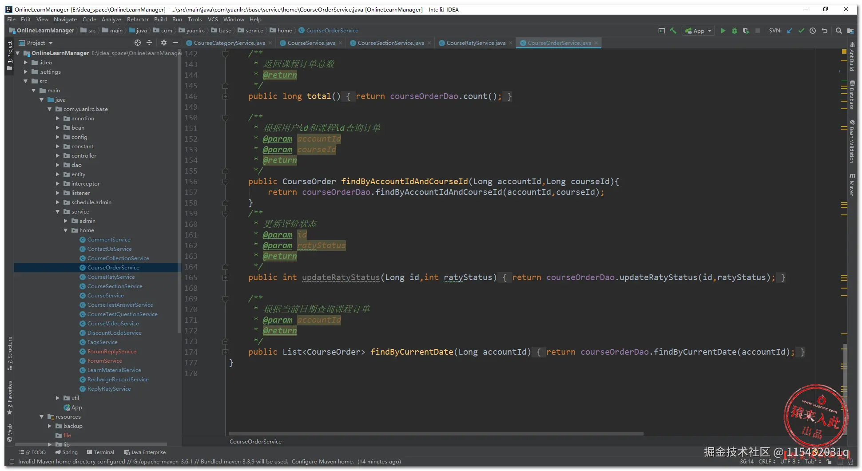
Task: Open SVN Show History clock icon
Action: point(813,31)
